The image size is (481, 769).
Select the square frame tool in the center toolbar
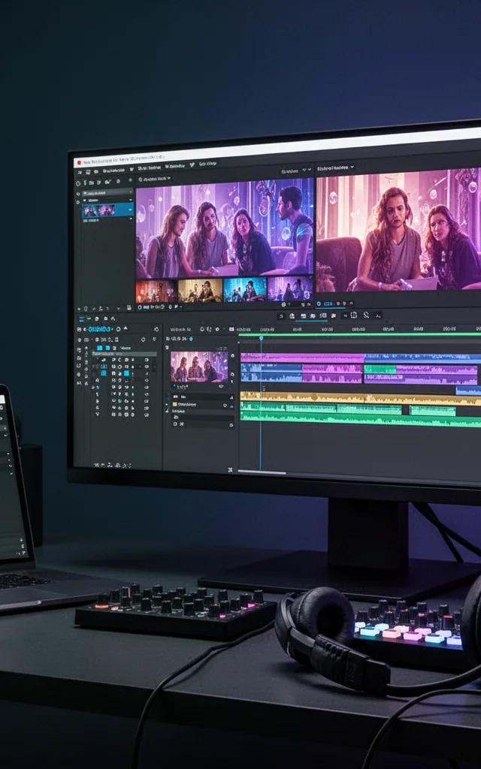pos(353,315)
